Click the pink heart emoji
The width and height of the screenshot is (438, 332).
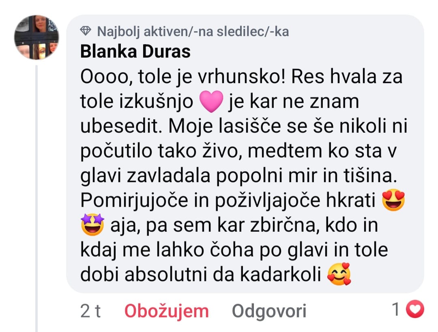211,101
